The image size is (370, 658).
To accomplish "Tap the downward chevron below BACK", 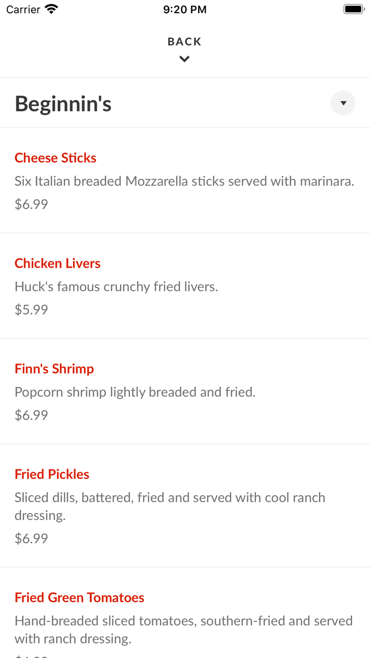I will click(x=184, y=59).
